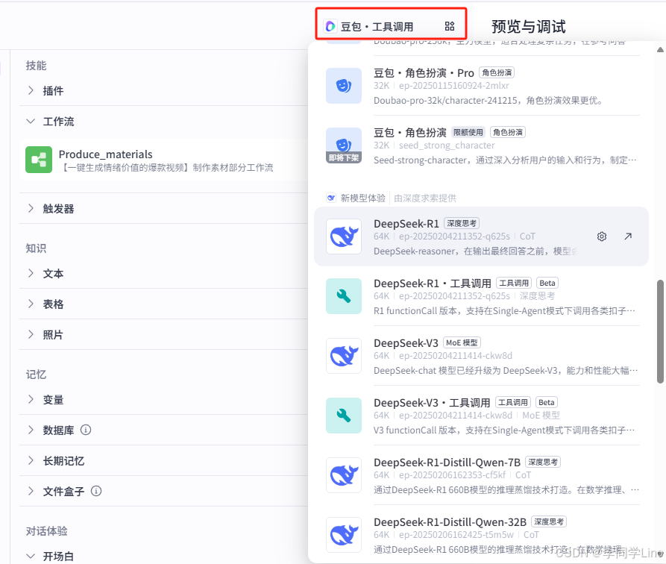The height and width of the screenshot is (564, 666).
Task: Expand the 变量 memory section
Action: (x=31, y=400)
